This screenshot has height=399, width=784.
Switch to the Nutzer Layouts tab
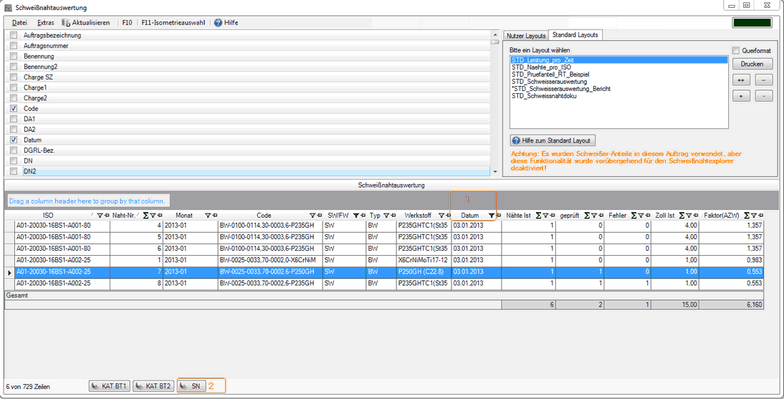[x=526, y=35]
